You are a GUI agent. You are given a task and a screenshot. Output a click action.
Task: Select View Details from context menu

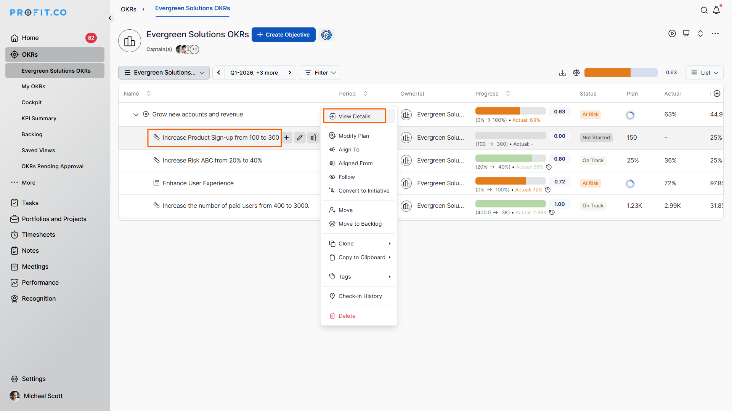point(354,116)
